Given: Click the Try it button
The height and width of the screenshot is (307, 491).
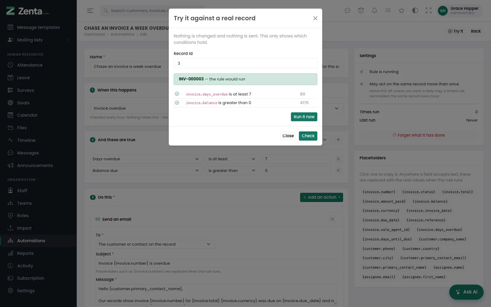Looking at the screenshot, I should click(455, 31).
